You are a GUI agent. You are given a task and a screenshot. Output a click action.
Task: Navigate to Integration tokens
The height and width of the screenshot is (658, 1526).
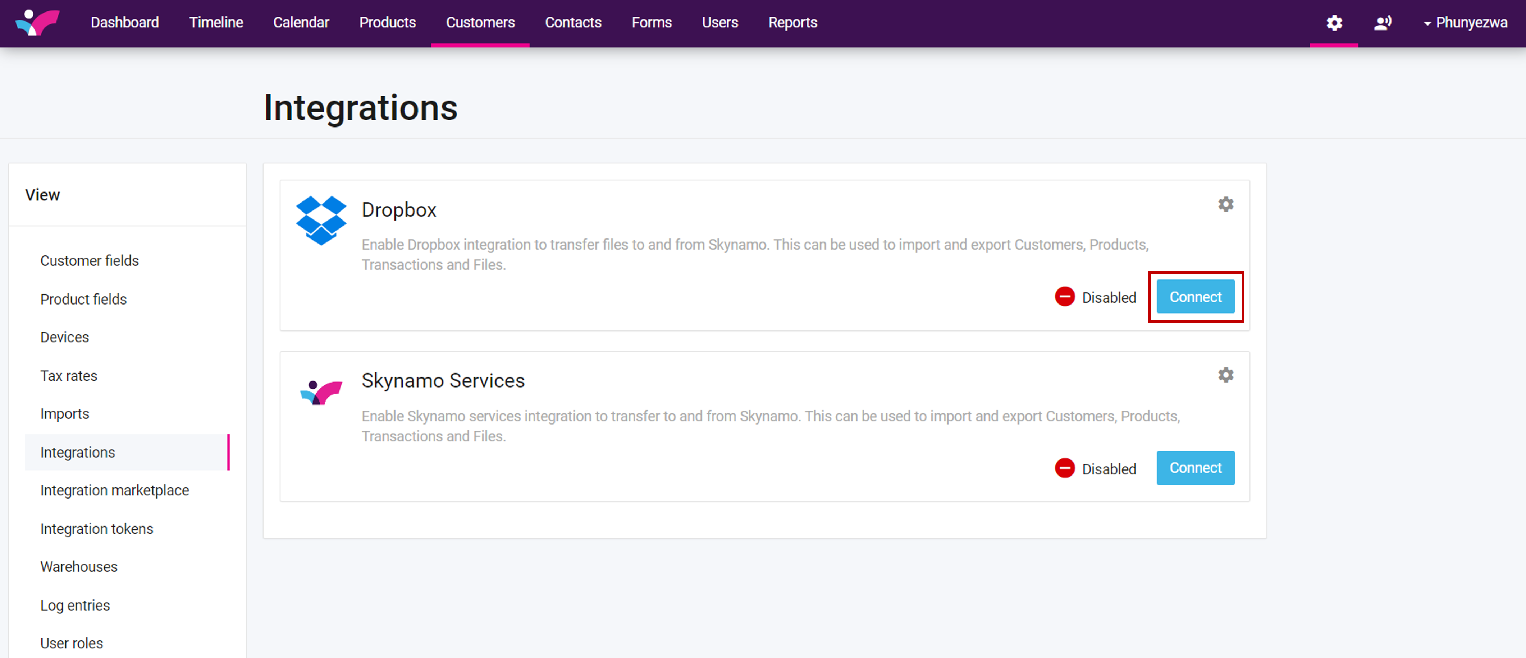(97, 529)
